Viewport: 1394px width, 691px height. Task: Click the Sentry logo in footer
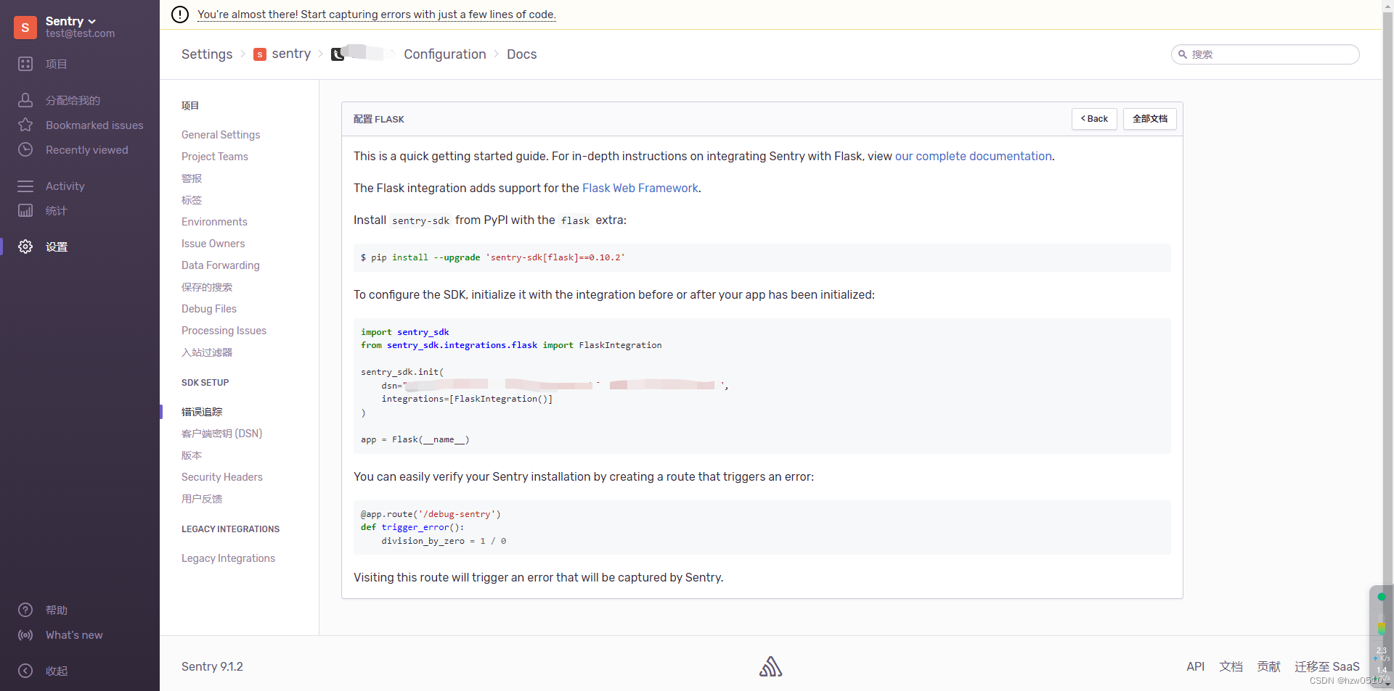(x=770, y=666)
